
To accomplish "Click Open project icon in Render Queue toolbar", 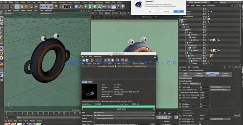I will pyautogui.click(x=84, y=60).
